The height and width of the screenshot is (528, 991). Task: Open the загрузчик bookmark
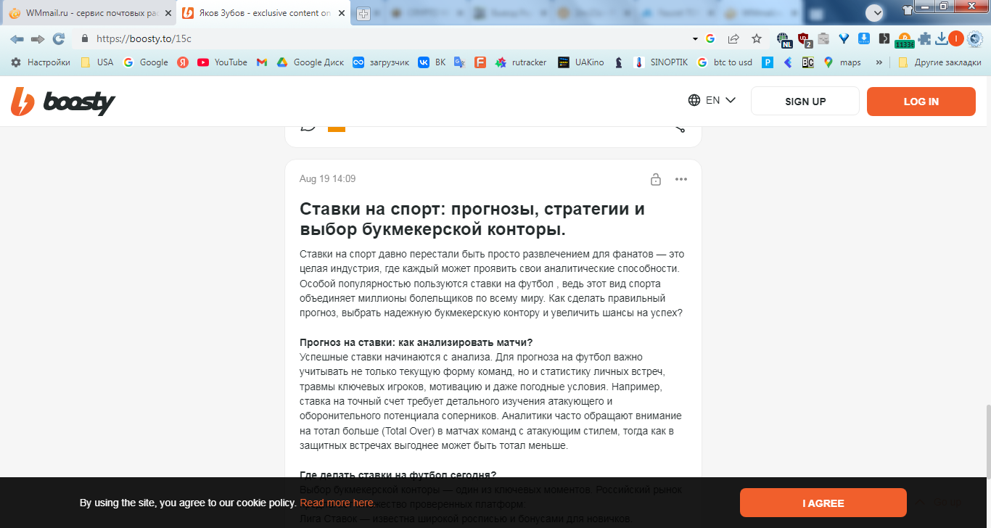click(381, 62)
